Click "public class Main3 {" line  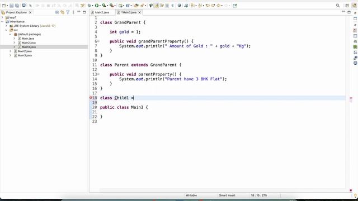[124, 107]
